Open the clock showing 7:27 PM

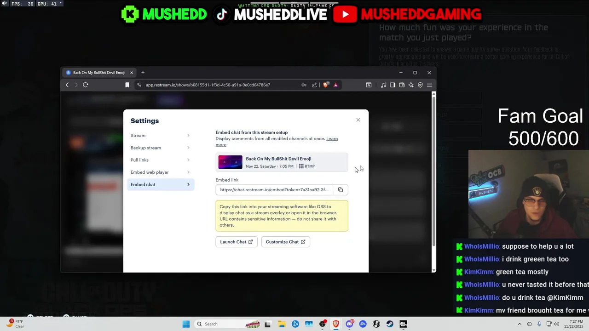(x=573, y=324)
